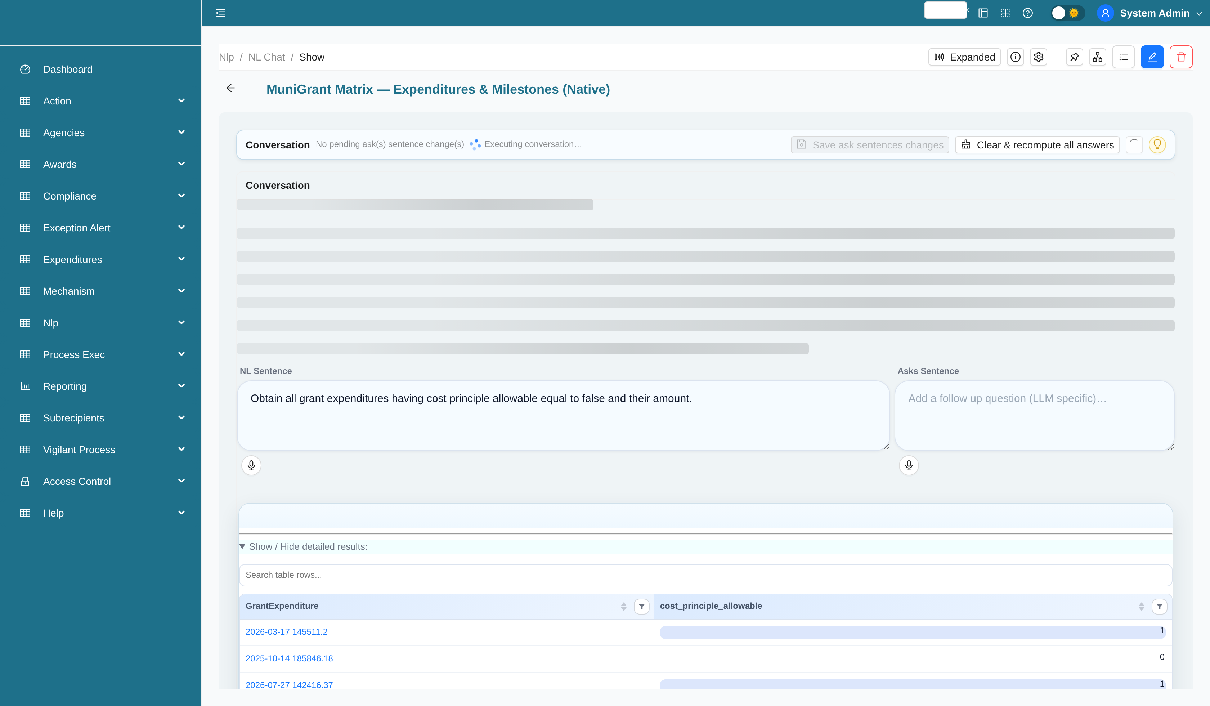Pin this record with the pin icon

pyautogui.click(x=1074, y=57)
